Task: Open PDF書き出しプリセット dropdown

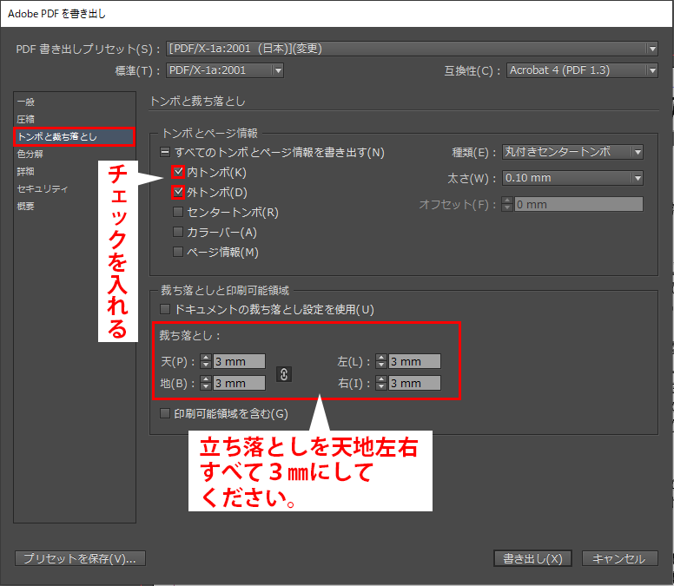Action: click(412, 49)
